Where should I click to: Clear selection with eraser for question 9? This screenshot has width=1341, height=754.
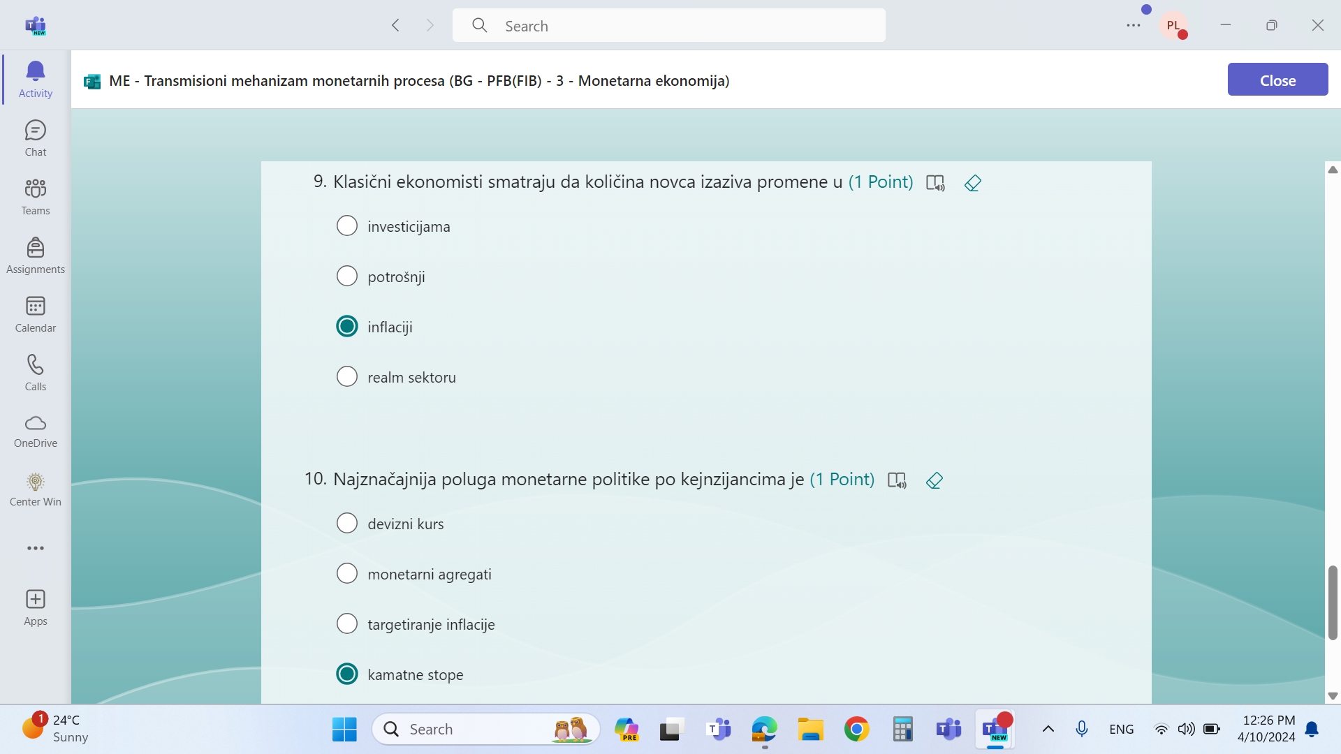(973, 183)
